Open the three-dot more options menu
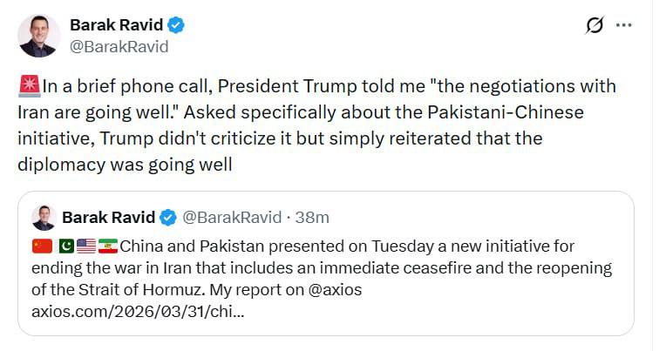666x351 pixels. 623,25
